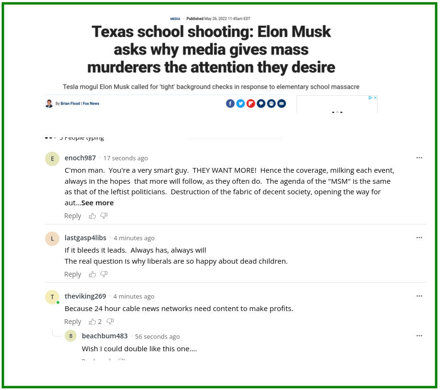Open the AdChoices triangle icon
This screenshot has width=440, height=390.
pyautogui.click(x=371, y=98)
